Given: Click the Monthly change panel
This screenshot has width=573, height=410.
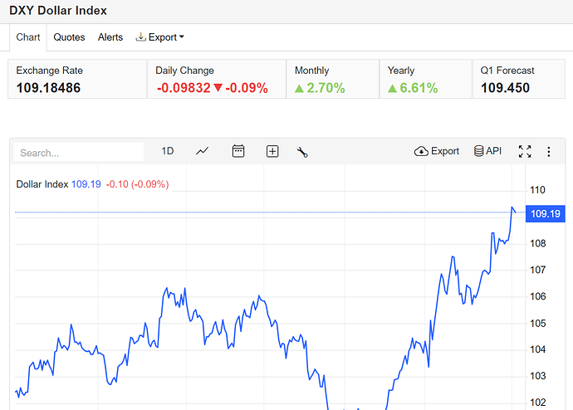Looking at the screenshot, I should pyautogui.click(x=331, y=79).
